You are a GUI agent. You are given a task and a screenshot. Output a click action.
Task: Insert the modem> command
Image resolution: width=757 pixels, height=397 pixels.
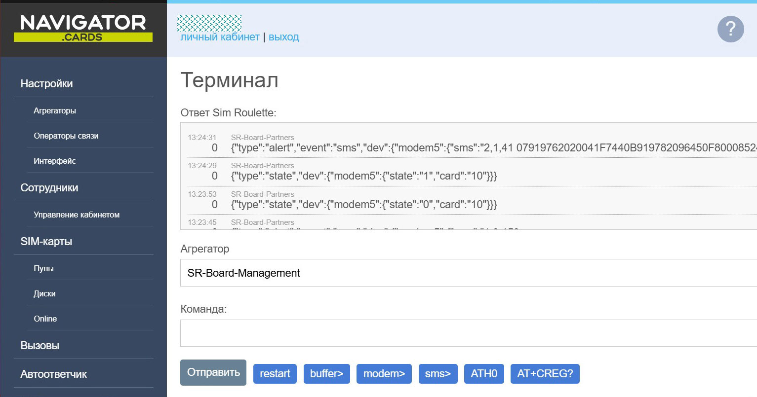tap(384, 374)
